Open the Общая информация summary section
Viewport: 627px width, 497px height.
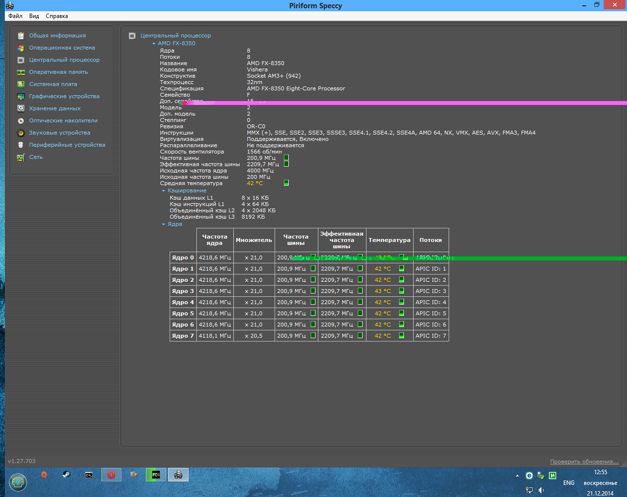point(57,35)
